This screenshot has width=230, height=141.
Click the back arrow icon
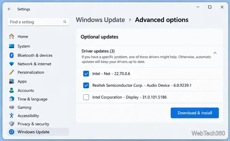click(9, 9)
